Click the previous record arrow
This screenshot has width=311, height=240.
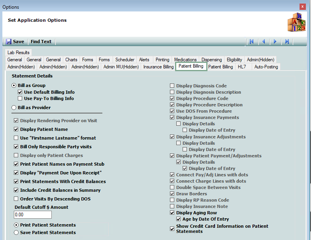click(x=264, y=42)
